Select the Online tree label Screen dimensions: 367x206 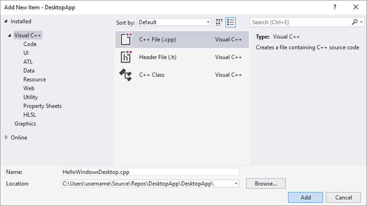[19, 137]
